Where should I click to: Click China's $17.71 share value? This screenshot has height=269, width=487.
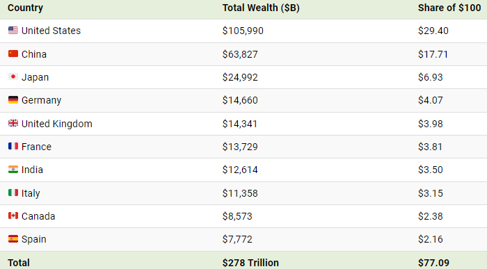pyautogui.click(x=433, y=54)
